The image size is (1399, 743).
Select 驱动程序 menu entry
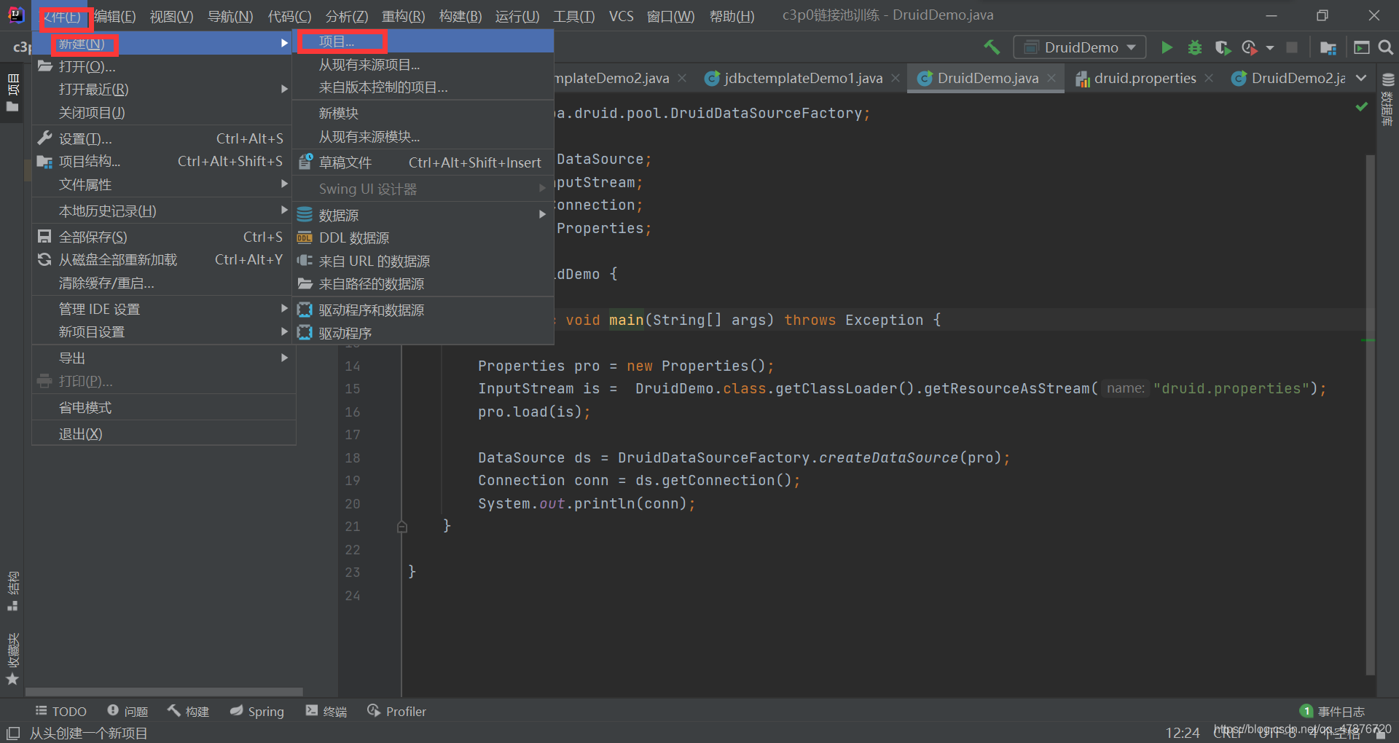423,333
